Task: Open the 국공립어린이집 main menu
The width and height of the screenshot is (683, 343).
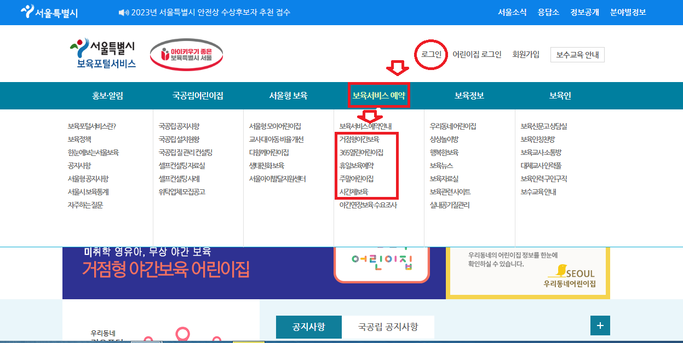Action: 198,96
